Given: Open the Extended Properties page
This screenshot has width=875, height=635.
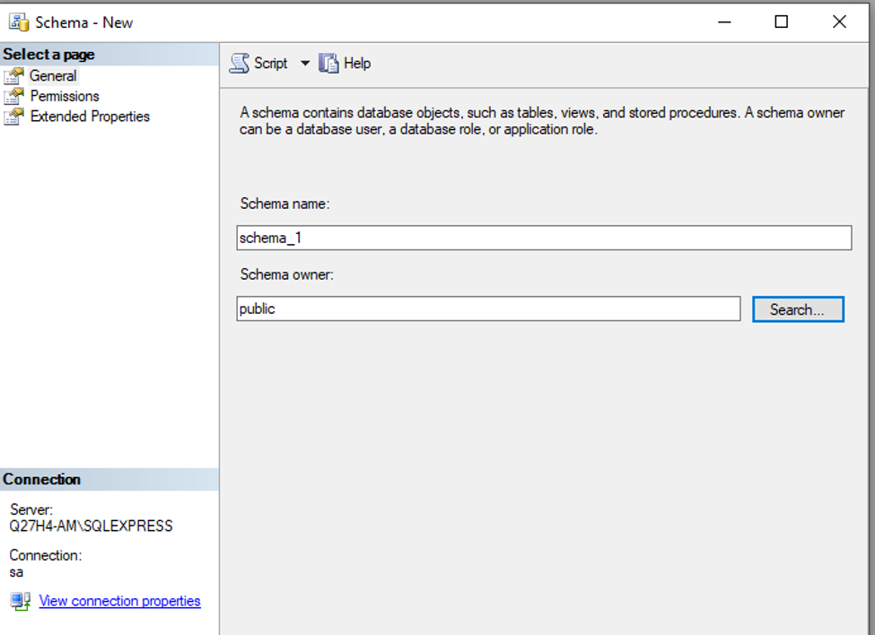Looking at the screenshot, I should click(90, 117).
